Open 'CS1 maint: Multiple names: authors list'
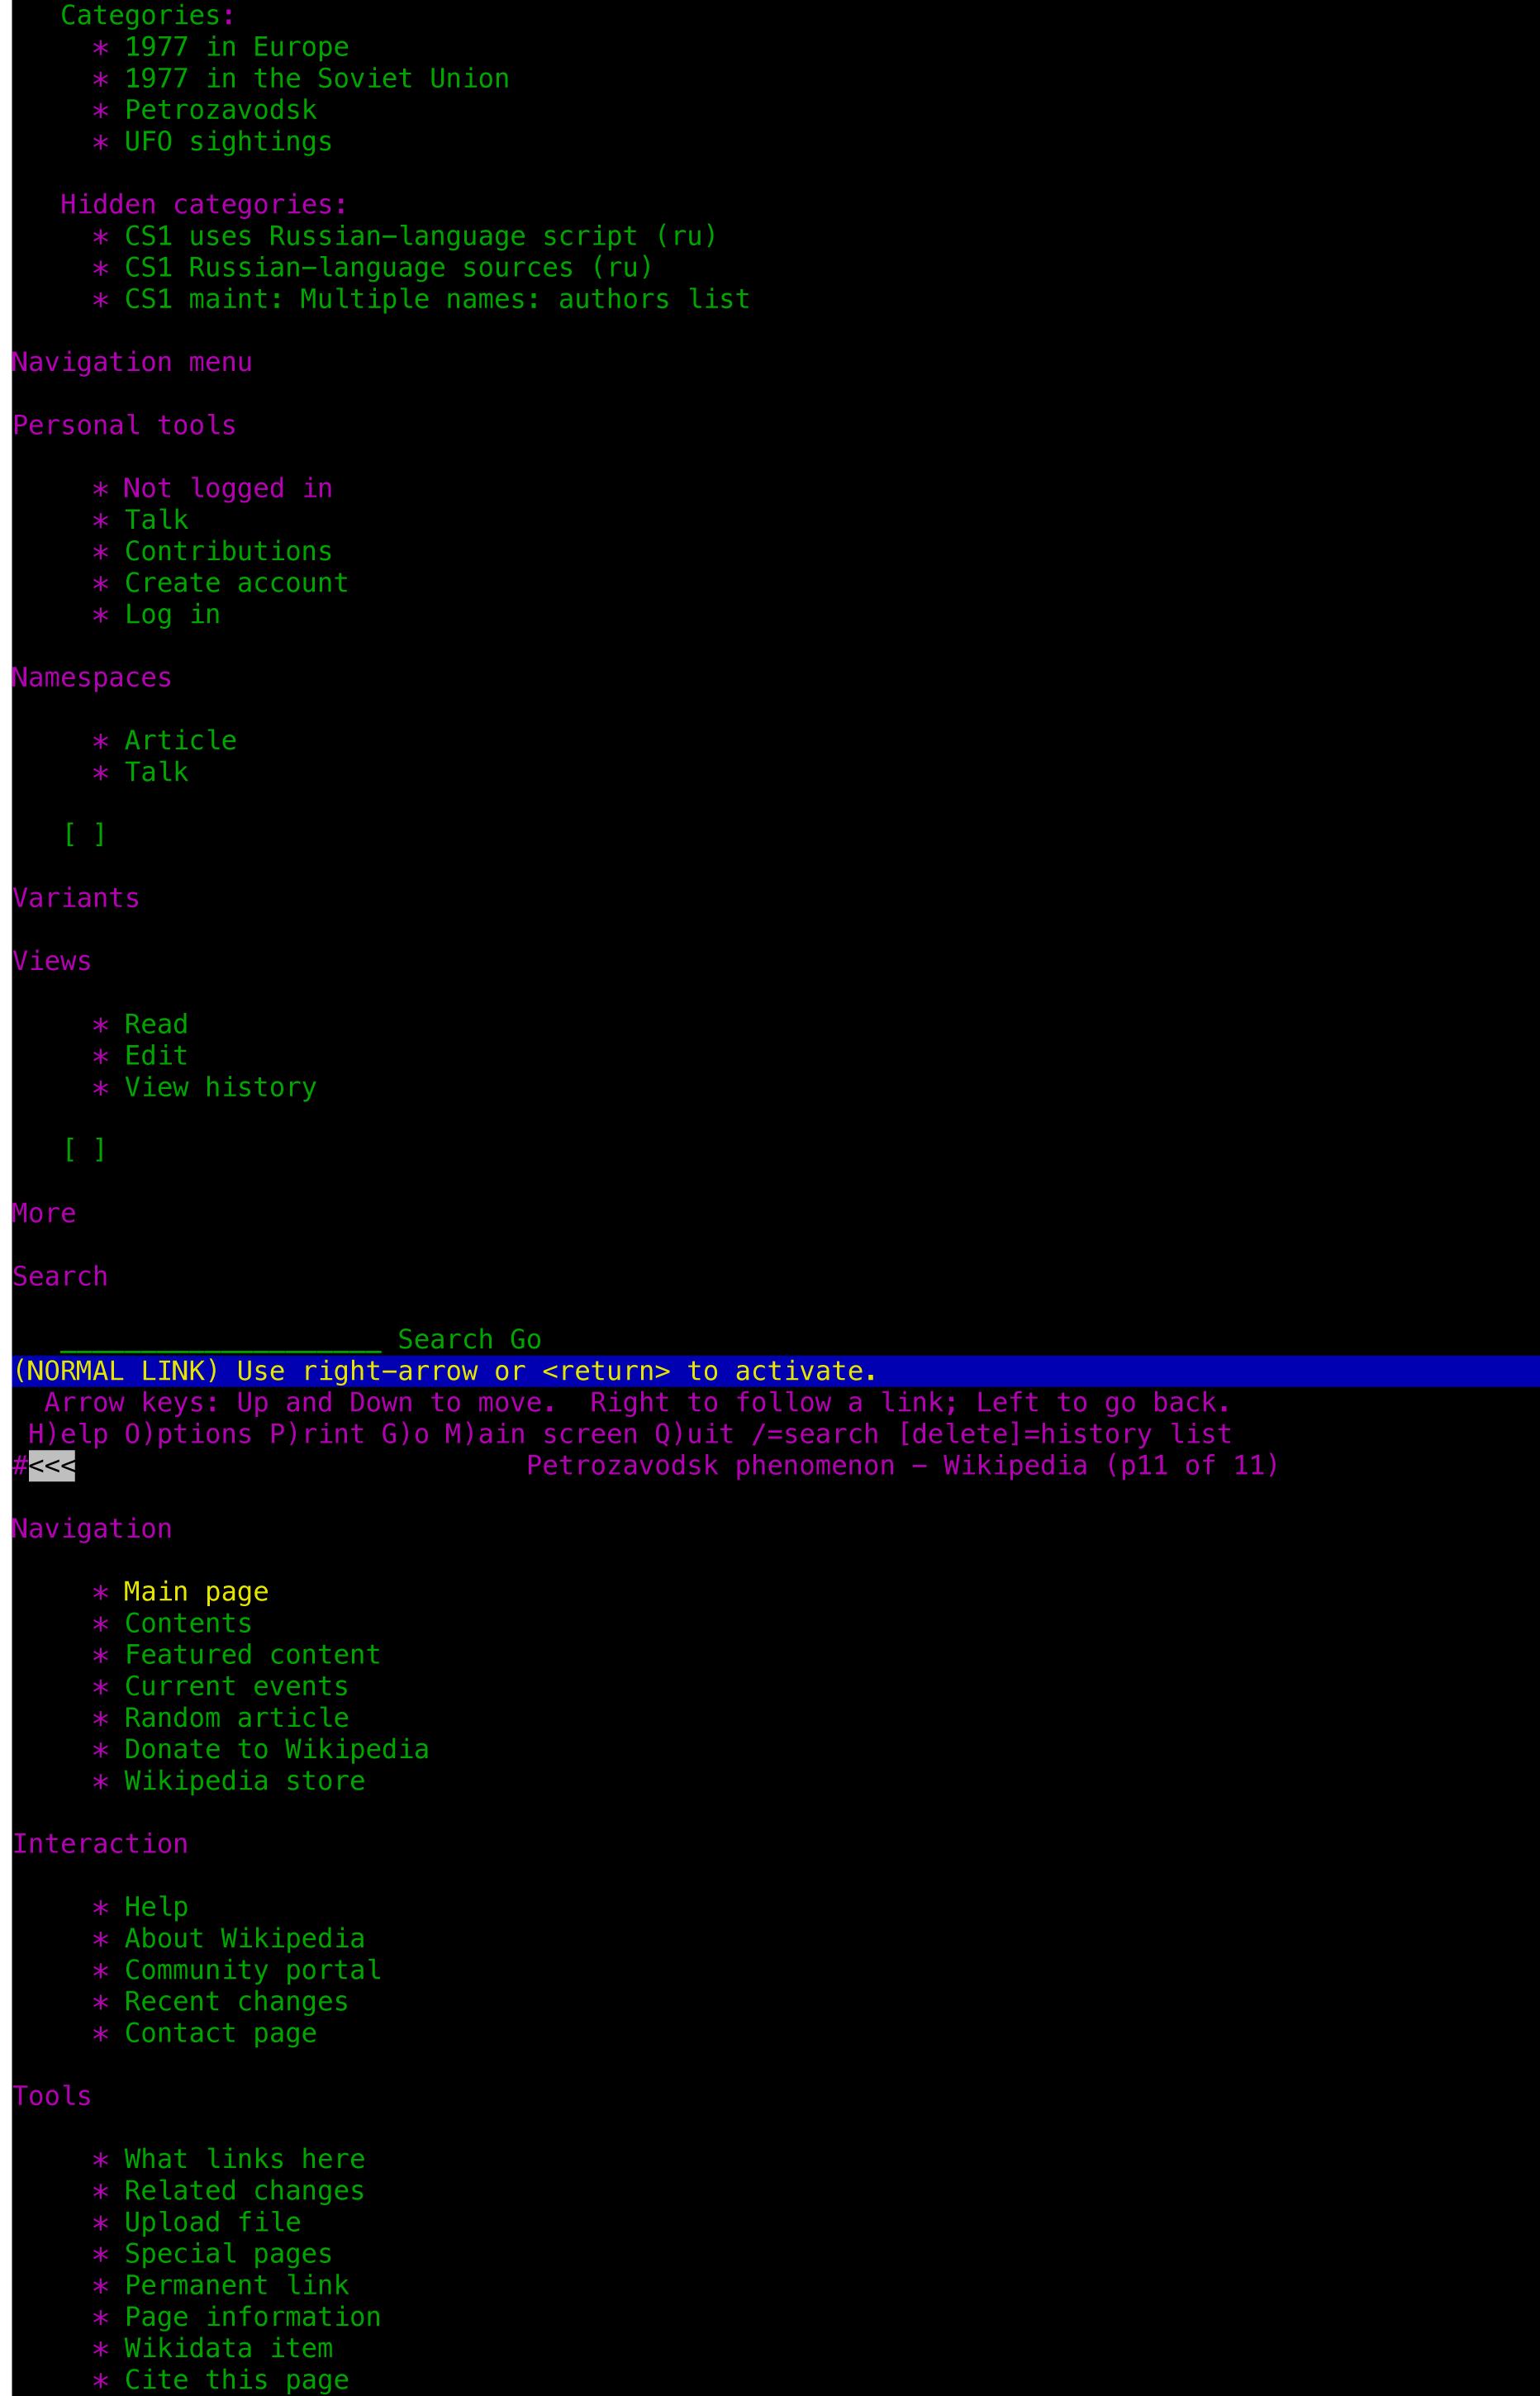This screenshot has width=1540, height=2396. [437, 299]
